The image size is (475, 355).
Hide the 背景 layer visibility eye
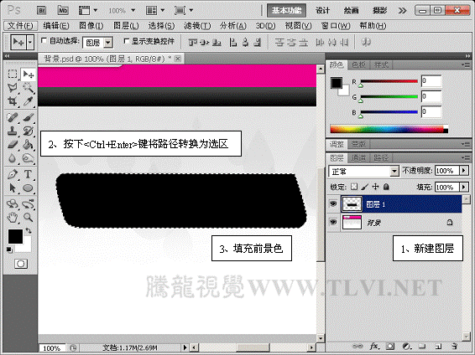point(333,223)
